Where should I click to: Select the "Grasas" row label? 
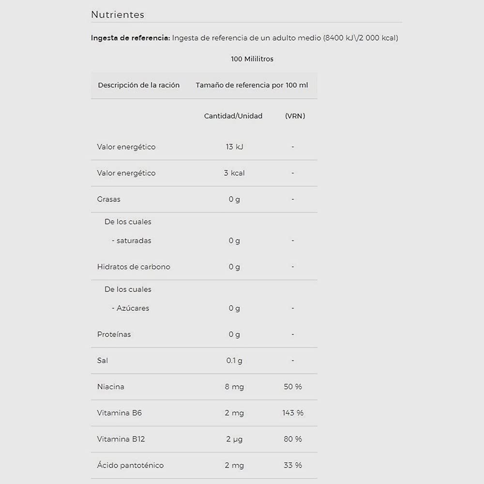coord(109,199)
